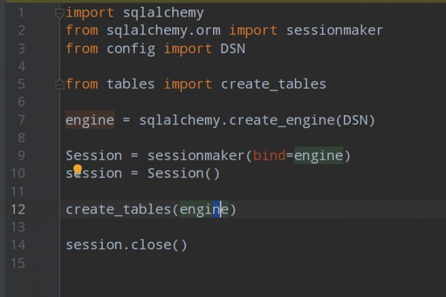Select line number 1 in the gutter
The height and width of the screenshot is (297, 446).
21,12
